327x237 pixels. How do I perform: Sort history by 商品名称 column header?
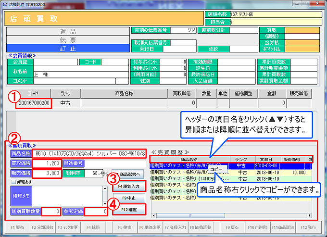[x=189, y=159]
